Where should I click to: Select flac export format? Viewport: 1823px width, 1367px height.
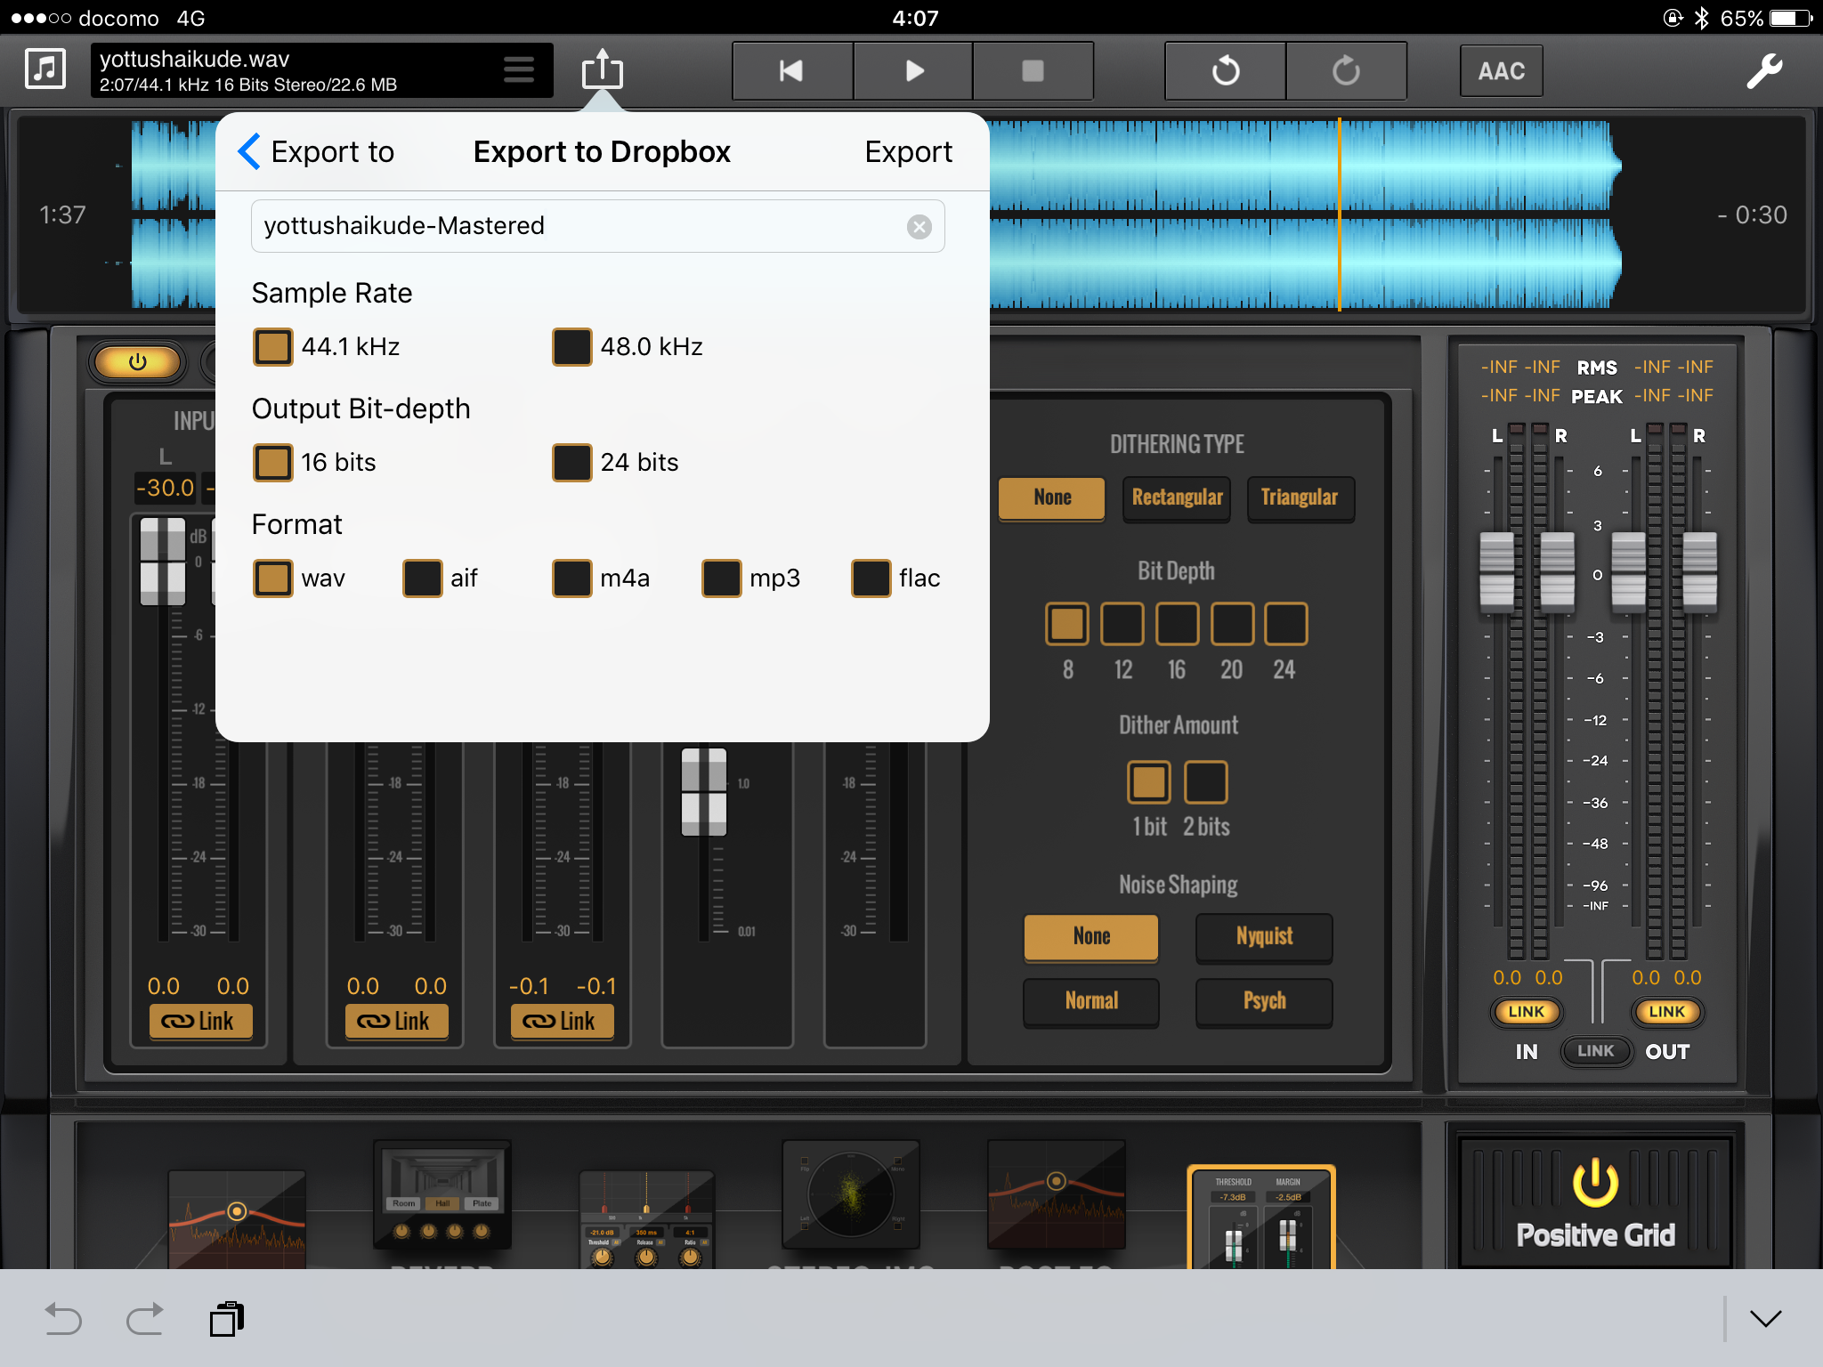tap(871, 578)
